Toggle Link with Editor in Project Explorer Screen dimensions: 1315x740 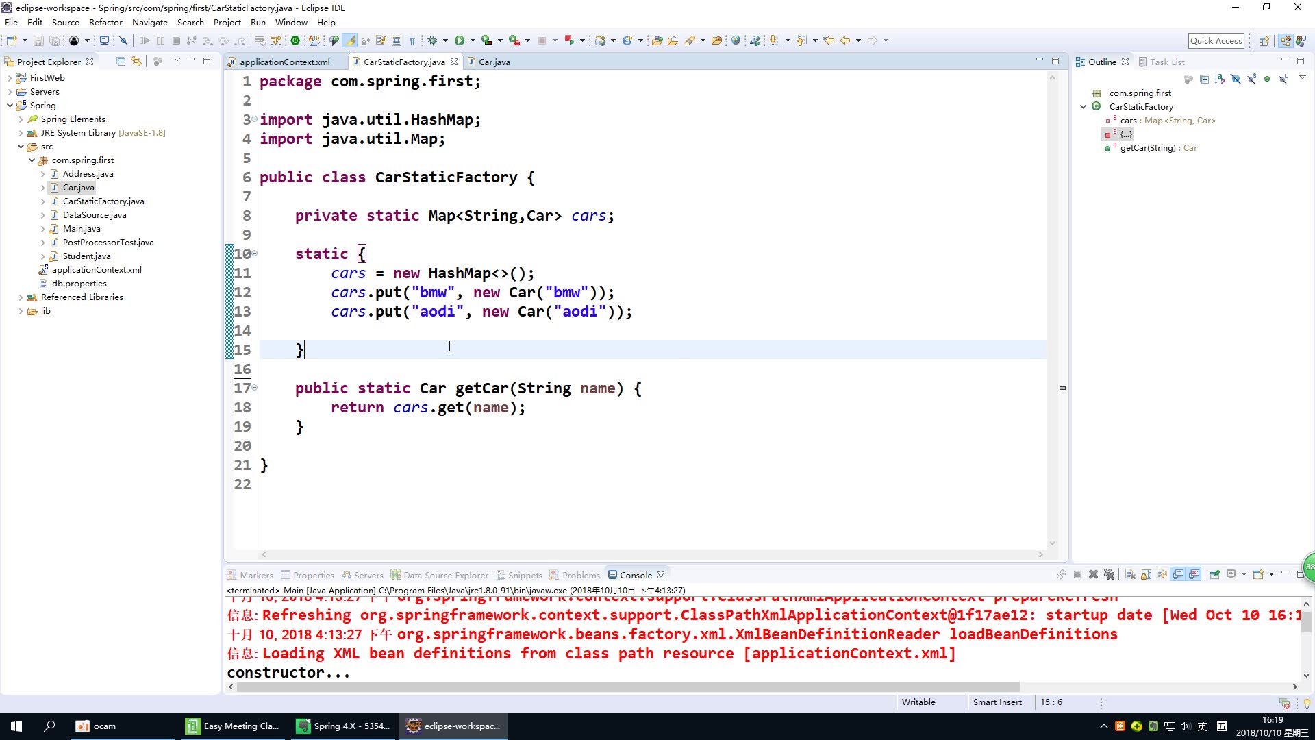pos(136,62)
